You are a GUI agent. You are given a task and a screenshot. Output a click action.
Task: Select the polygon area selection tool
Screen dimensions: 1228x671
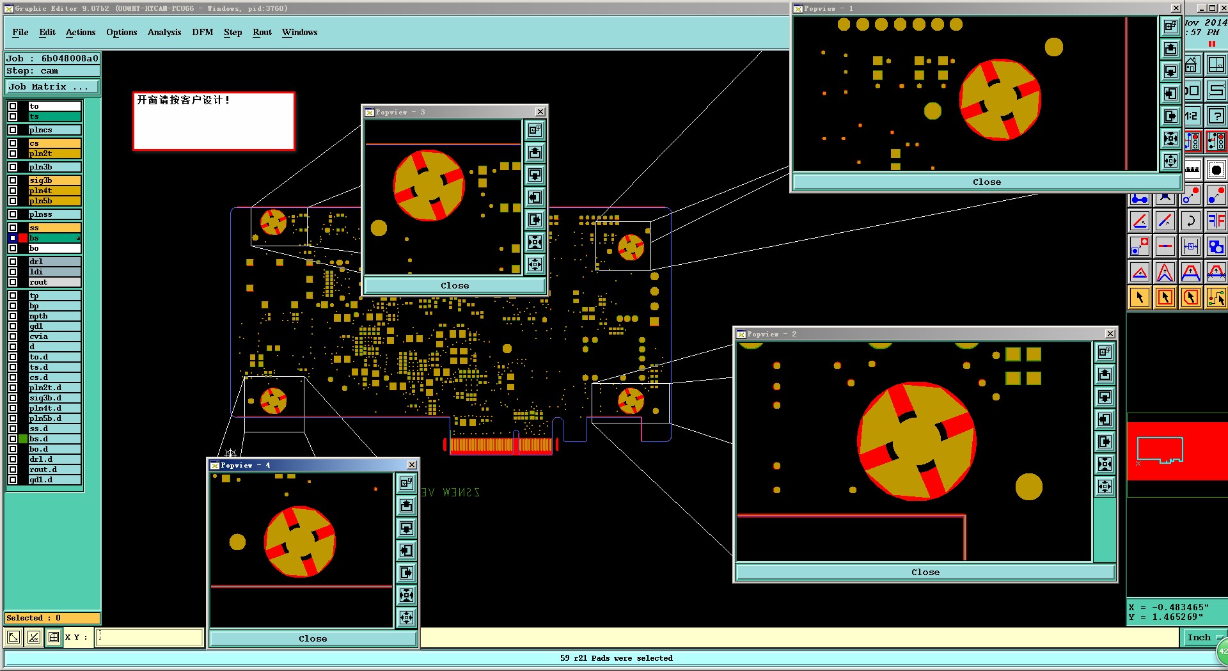[x=1190, y=297]
